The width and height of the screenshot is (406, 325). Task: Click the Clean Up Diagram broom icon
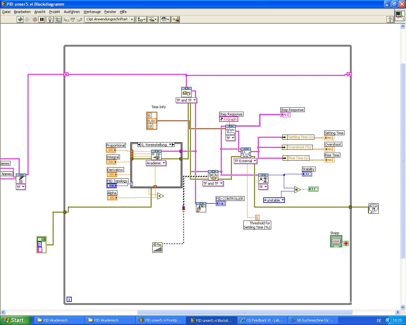point(176,19)
